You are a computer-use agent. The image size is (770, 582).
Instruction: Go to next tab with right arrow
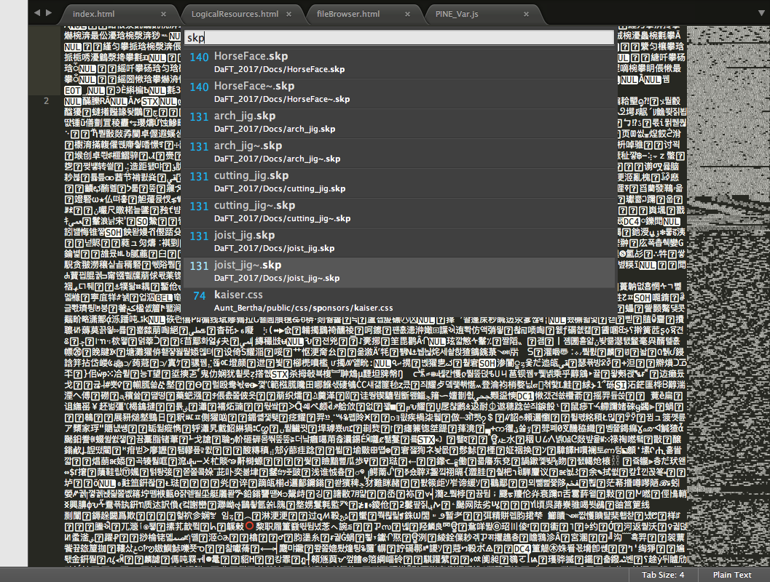click(49, 13)
